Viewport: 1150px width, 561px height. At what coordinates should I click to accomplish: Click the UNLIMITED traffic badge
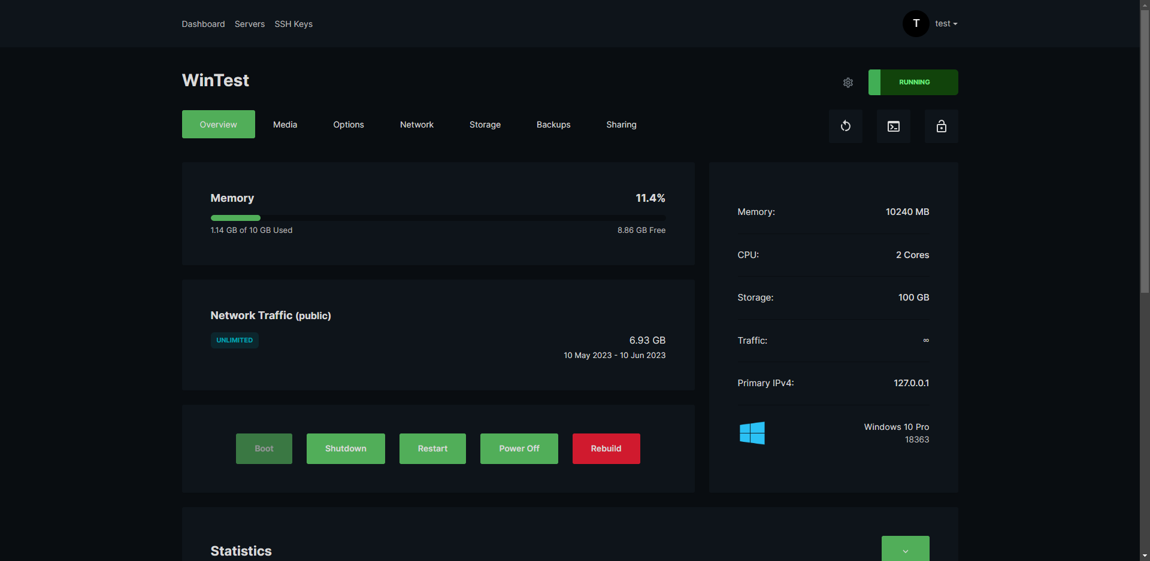pos(234,340)
